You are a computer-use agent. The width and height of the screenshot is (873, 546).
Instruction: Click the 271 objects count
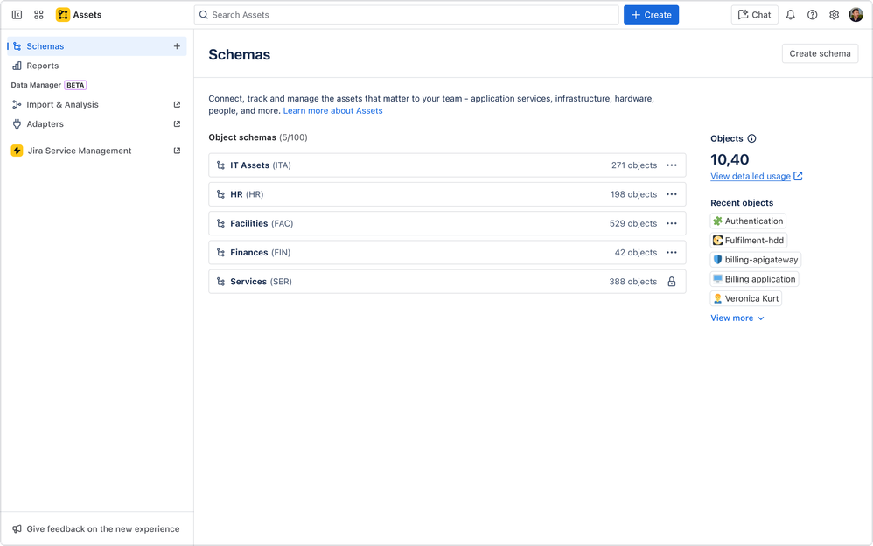click(x=634, y=164)
